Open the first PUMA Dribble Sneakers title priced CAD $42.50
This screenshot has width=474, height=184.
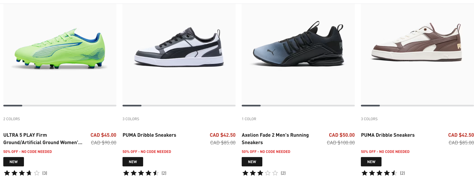(x=149, y=135)
